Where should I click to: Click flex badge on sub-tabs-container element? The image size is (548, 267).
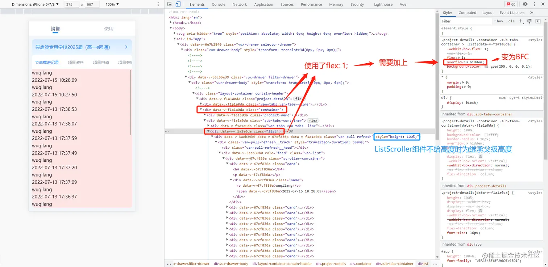click(x=313, y=120)
